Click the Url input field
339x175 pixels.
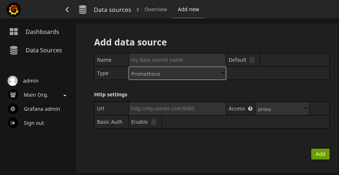177,109
